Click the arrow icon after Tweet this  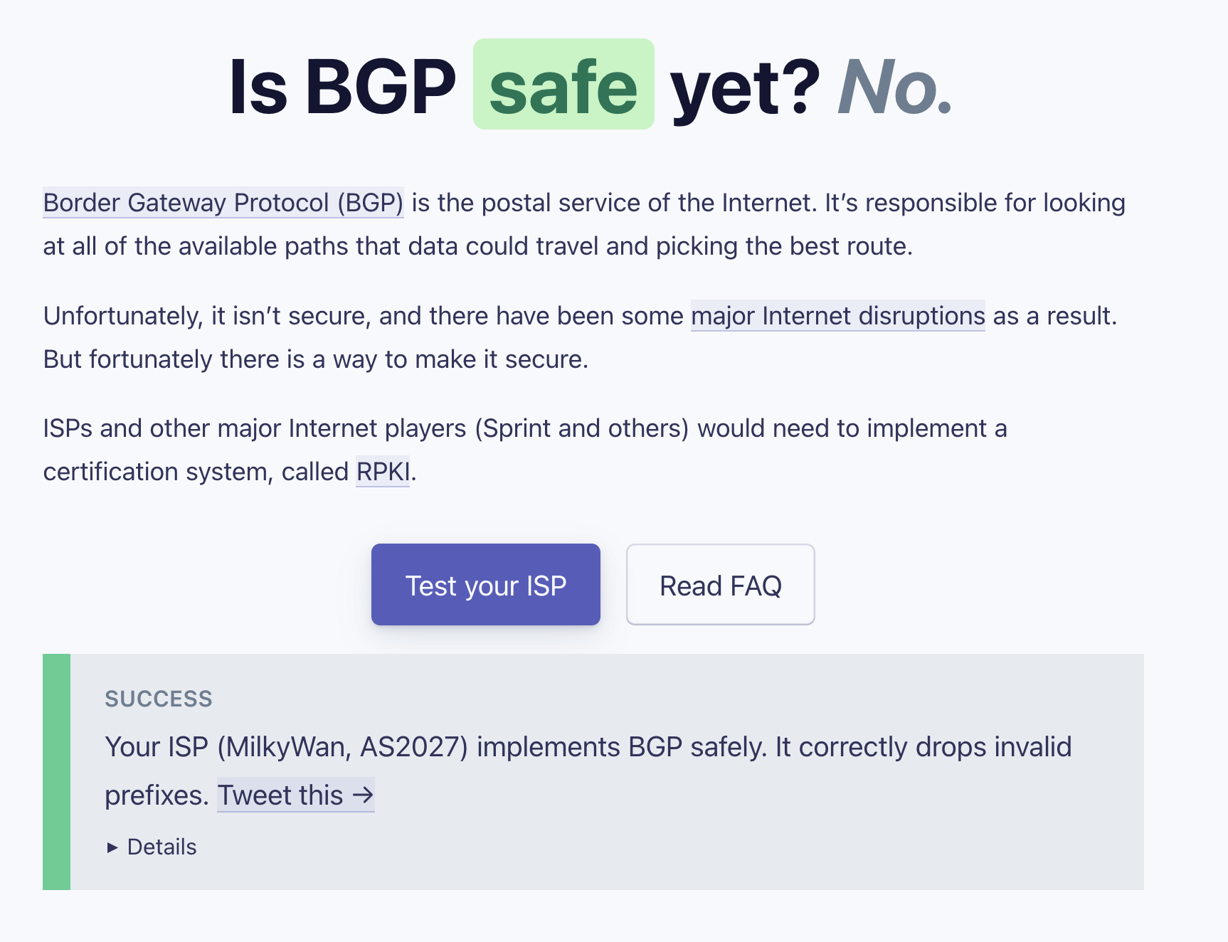(364, 795)
